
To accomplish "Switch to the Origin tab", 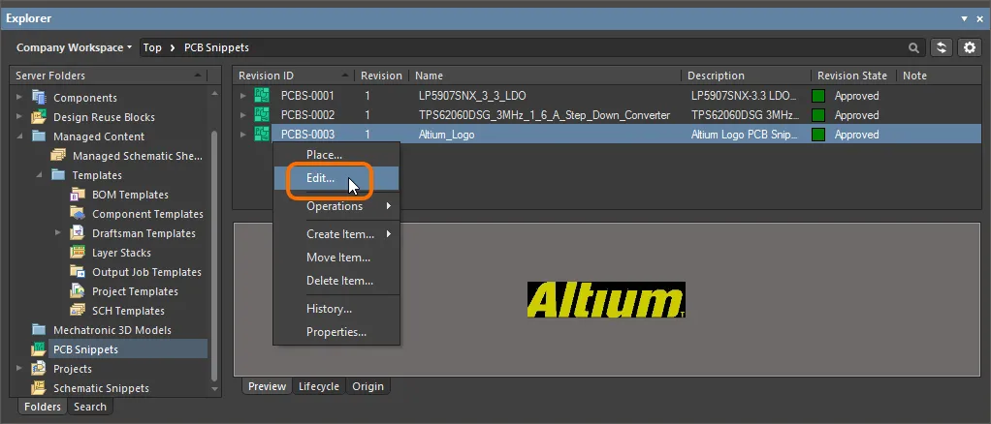I will click(x=368, y=386).
